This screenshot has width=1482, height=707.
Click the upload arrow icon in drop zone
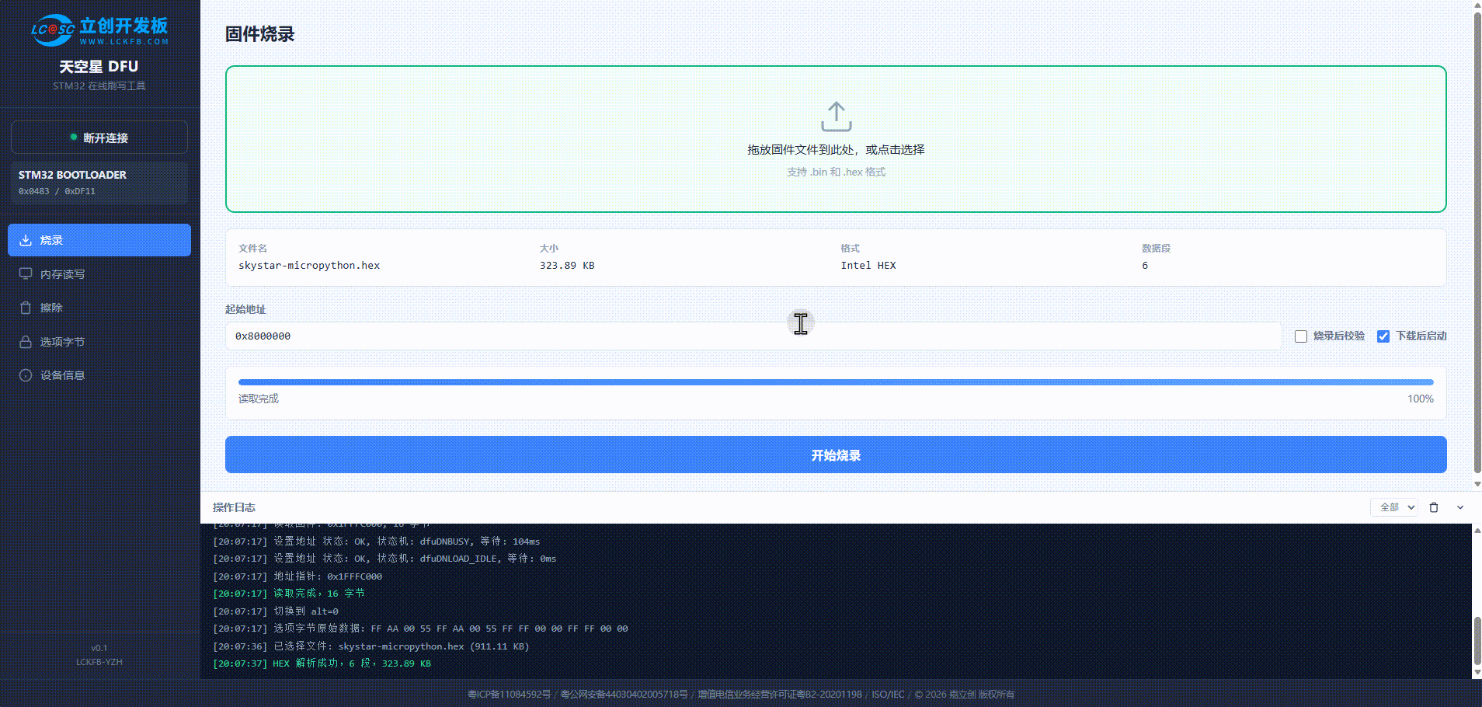(x=836, y=117)
